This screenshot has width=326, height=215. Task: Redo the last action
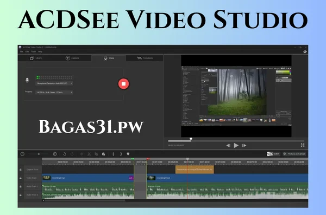click(x=72, y=154)
